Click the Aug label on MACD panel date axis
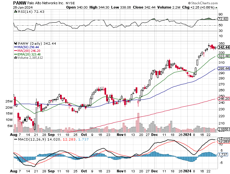Viewport: 230px width, 174px height. [13, 171]
